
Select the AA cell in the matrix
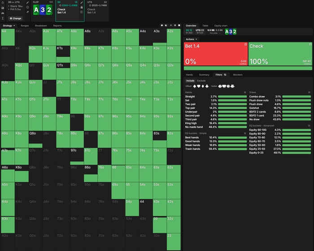pyautogui.click(x=8, y=37)
